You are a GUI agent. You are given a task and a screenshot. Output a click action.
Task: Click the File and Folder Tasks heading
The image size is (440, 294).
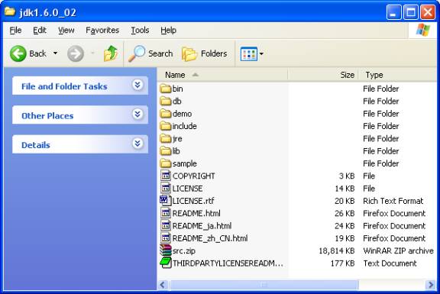(64, 86)
